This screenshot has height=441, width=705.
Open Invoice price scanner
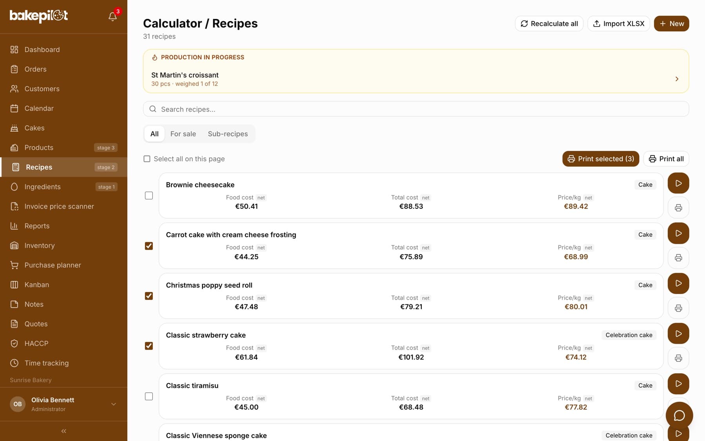point(63,206)
